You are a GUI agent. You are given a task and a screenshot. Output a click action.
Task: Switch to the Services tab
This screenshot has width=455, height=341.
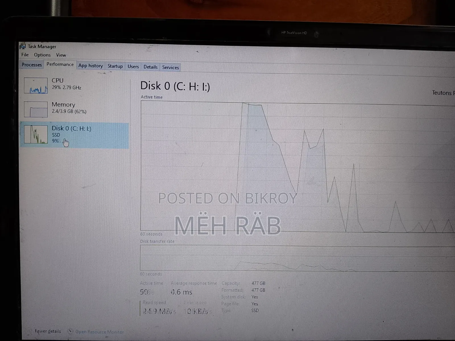click(170, 67)
